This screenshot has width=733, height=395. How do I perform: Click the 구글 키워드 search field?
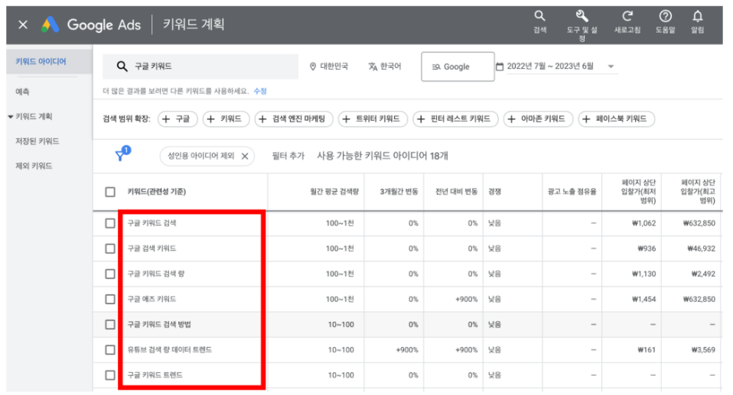click(x=200, y=66)
